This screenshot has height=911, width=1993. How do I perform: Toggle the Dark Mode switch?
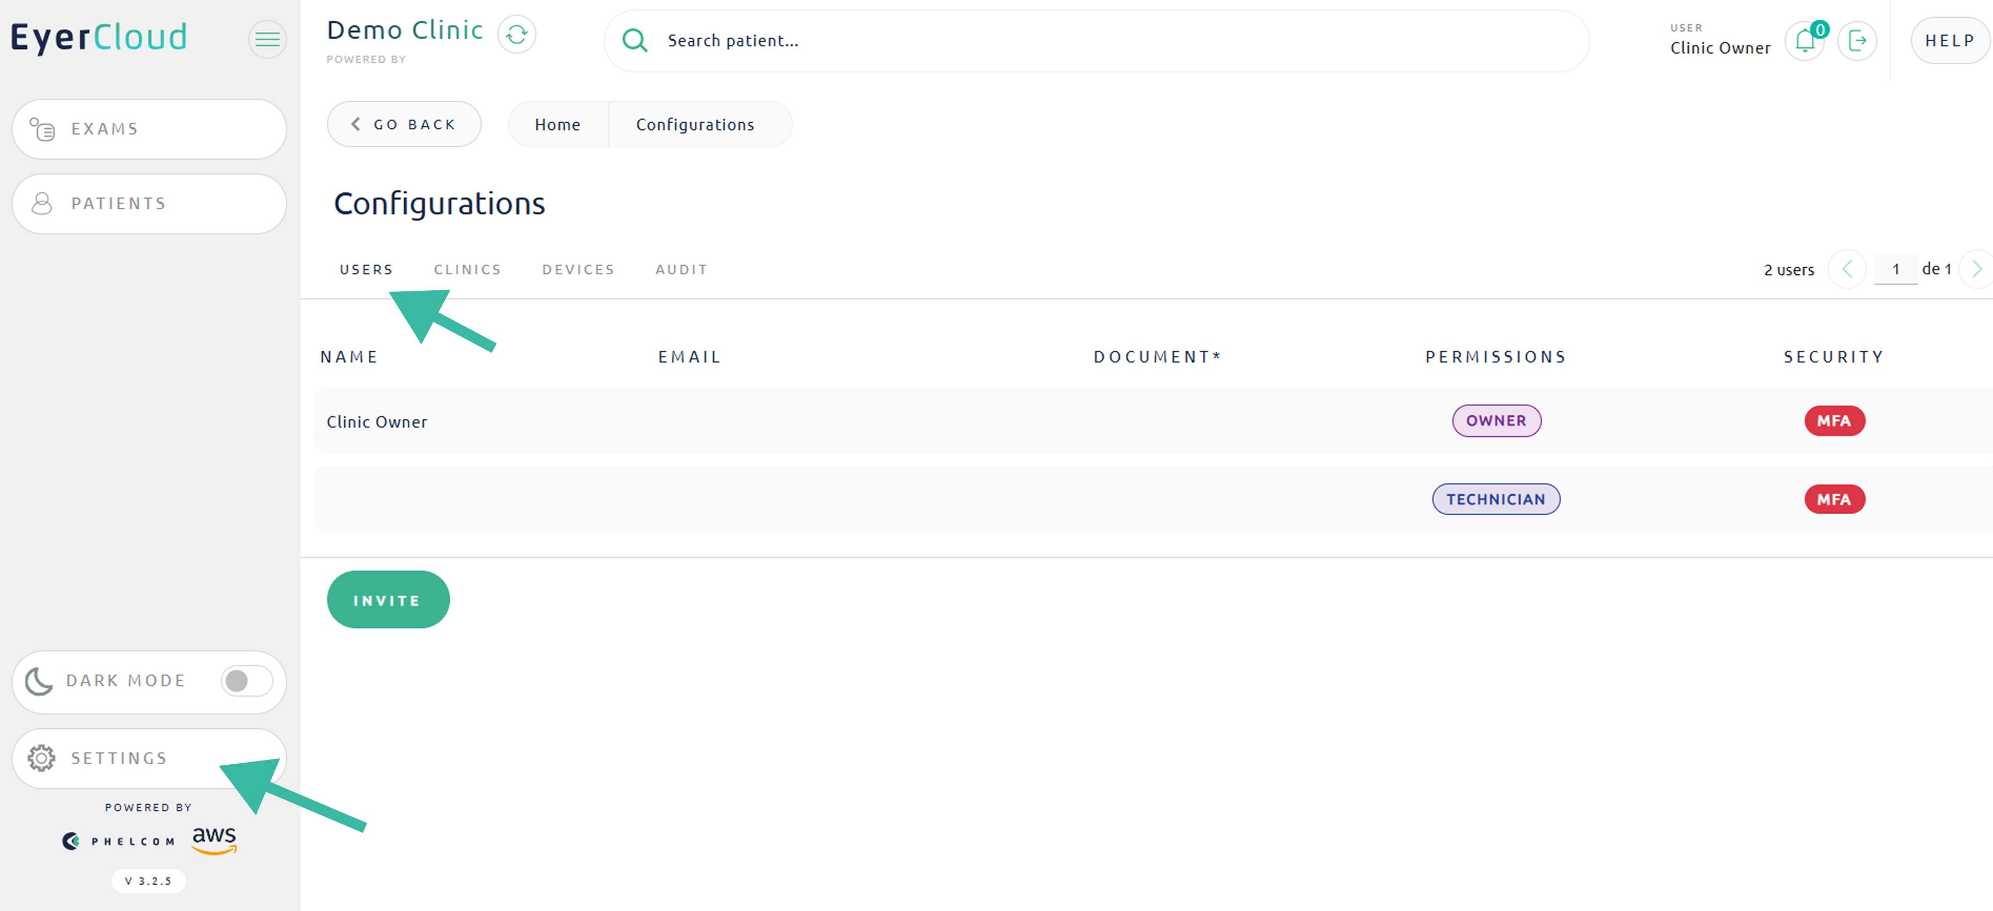pos(246,681)
